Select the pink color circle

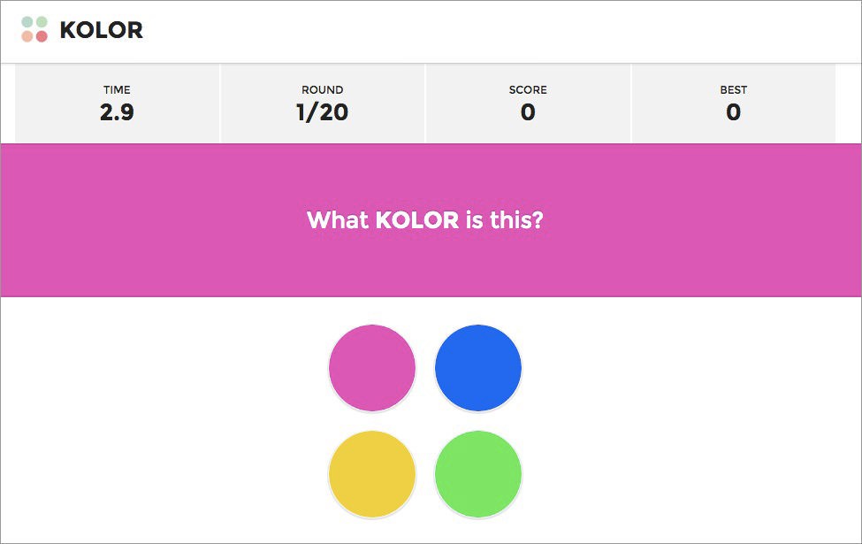(372, 368)
